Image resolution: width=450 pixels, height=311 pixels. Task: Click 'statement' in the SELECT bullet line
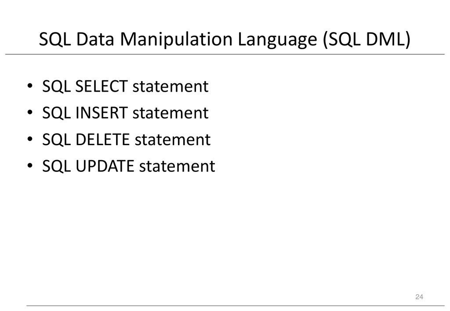tap(171, 86)
